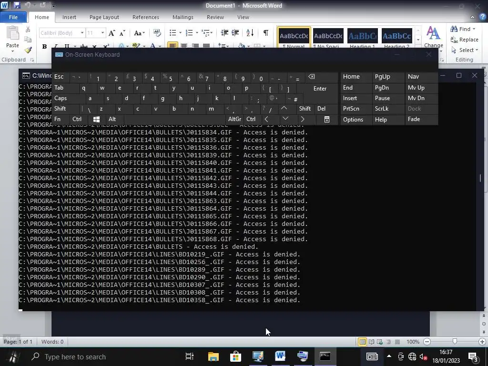Toggle Show/Hide paragraph marks
The image size is (488, 366).
click(x=266, y=33)
